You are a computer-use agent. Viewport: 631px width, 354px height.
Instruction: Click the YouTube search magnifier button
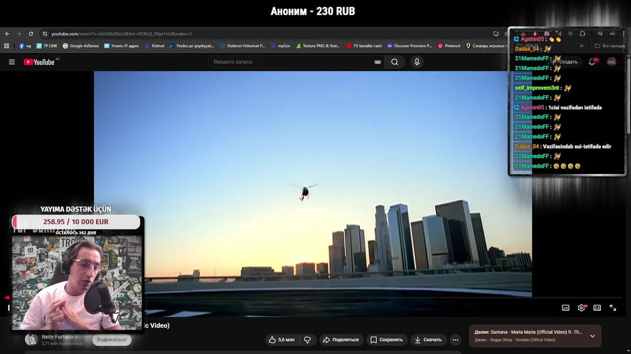point(395,62)
